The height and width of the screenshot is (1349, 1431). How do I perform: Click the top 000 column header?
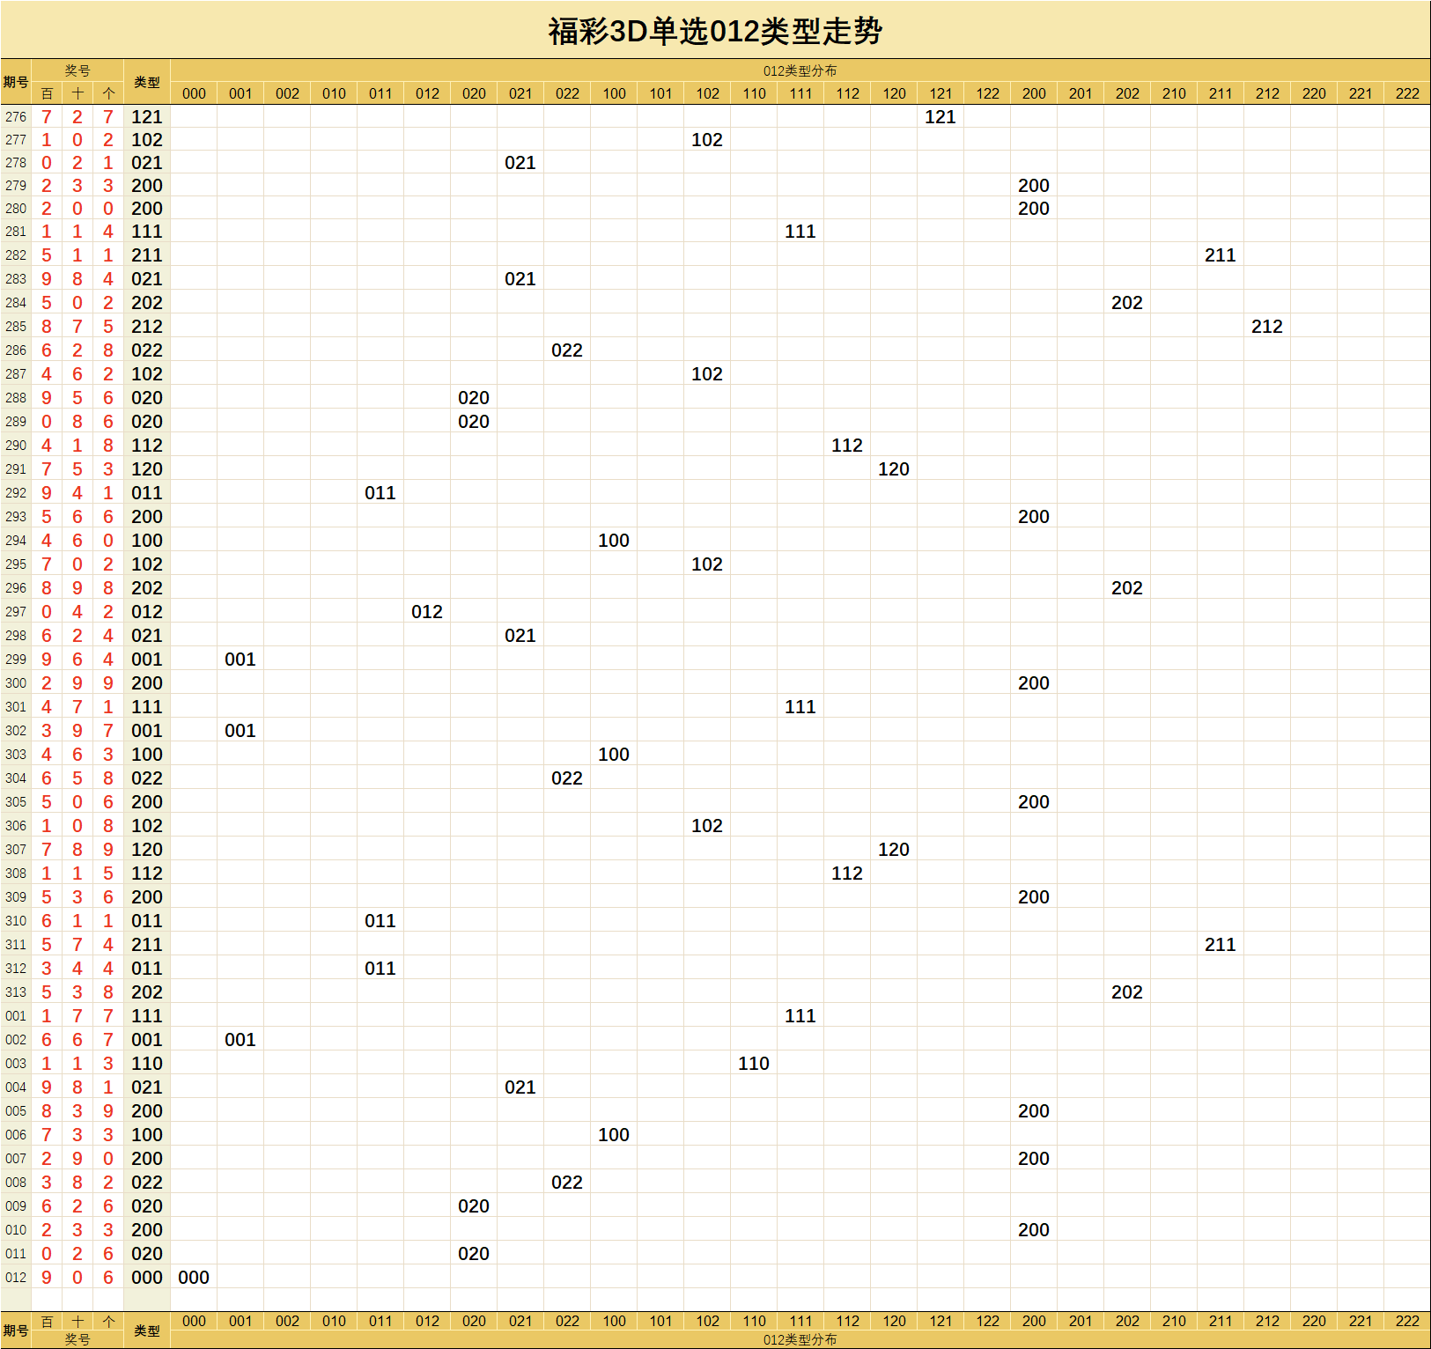click(x=194, y=93)
